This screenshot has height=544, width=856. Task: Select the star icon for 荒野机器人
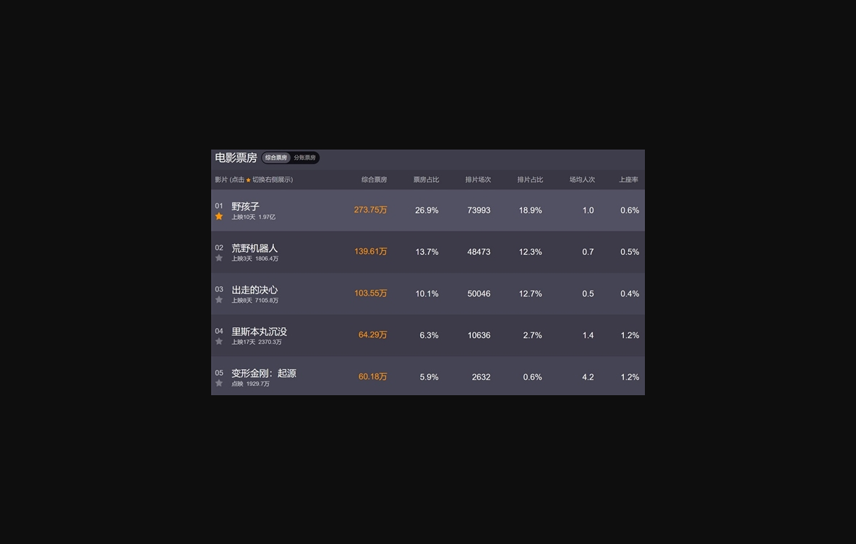click(219, 258)
